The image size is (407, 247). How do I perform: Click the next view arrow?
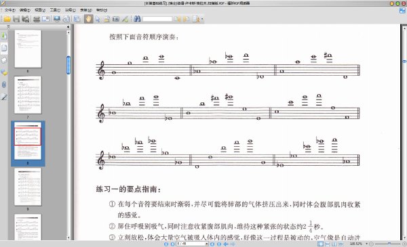233,244
